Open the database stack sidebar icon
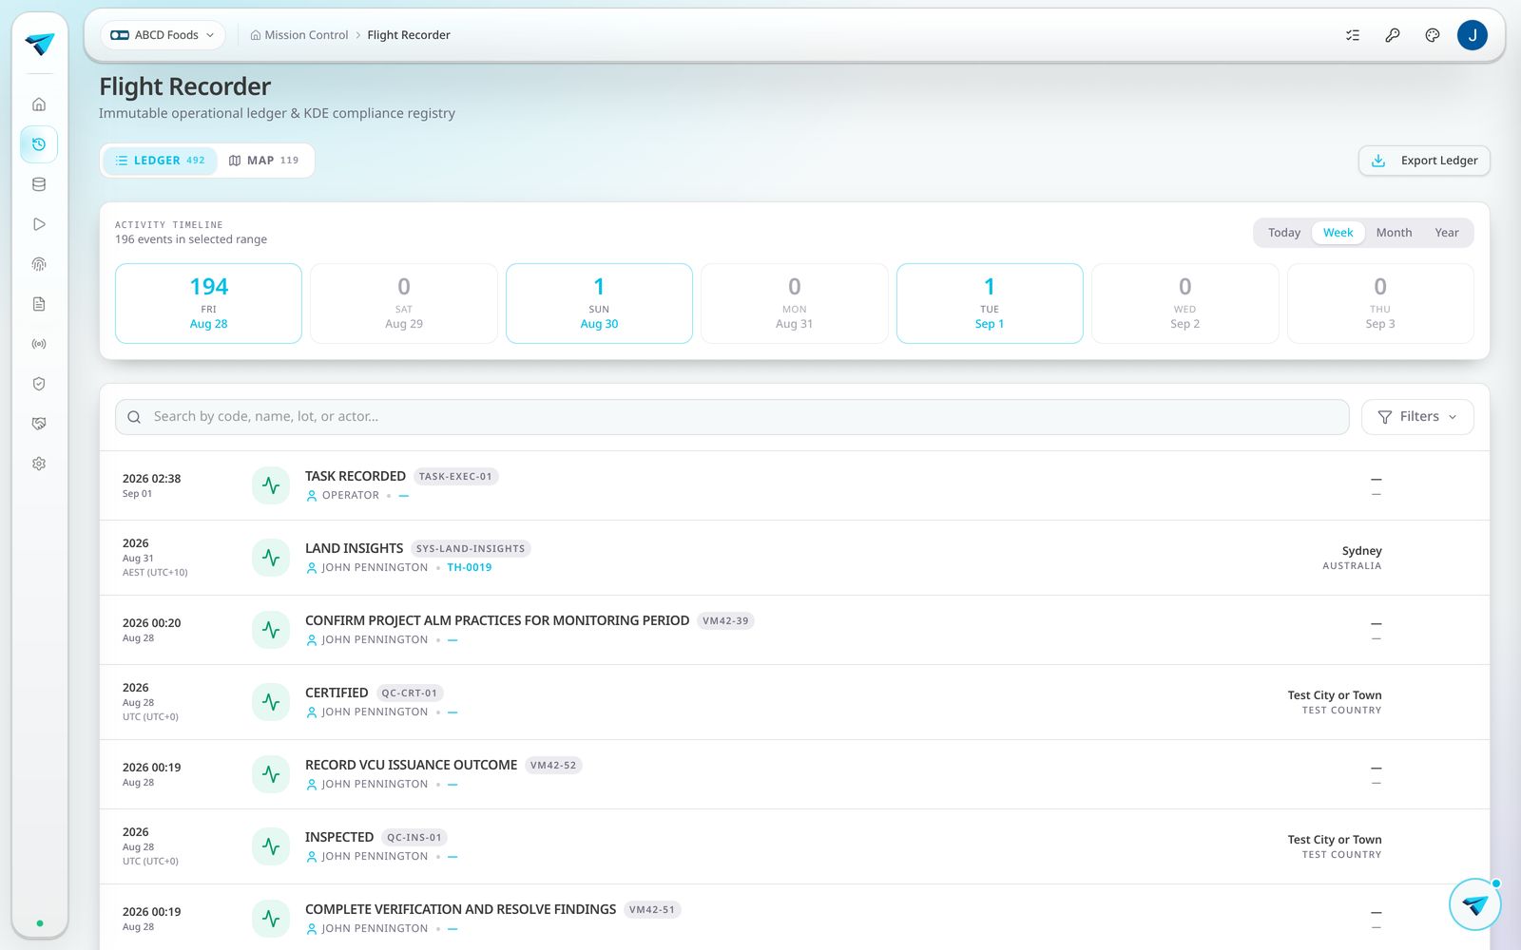Viewport: 1521px width, 950px height. pyautogui.click(x=39, y=184)
